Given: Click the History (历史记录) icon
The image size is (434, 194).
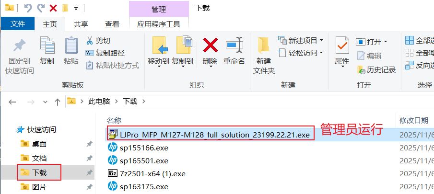Looking at the screenshot, I should [361, 70].
